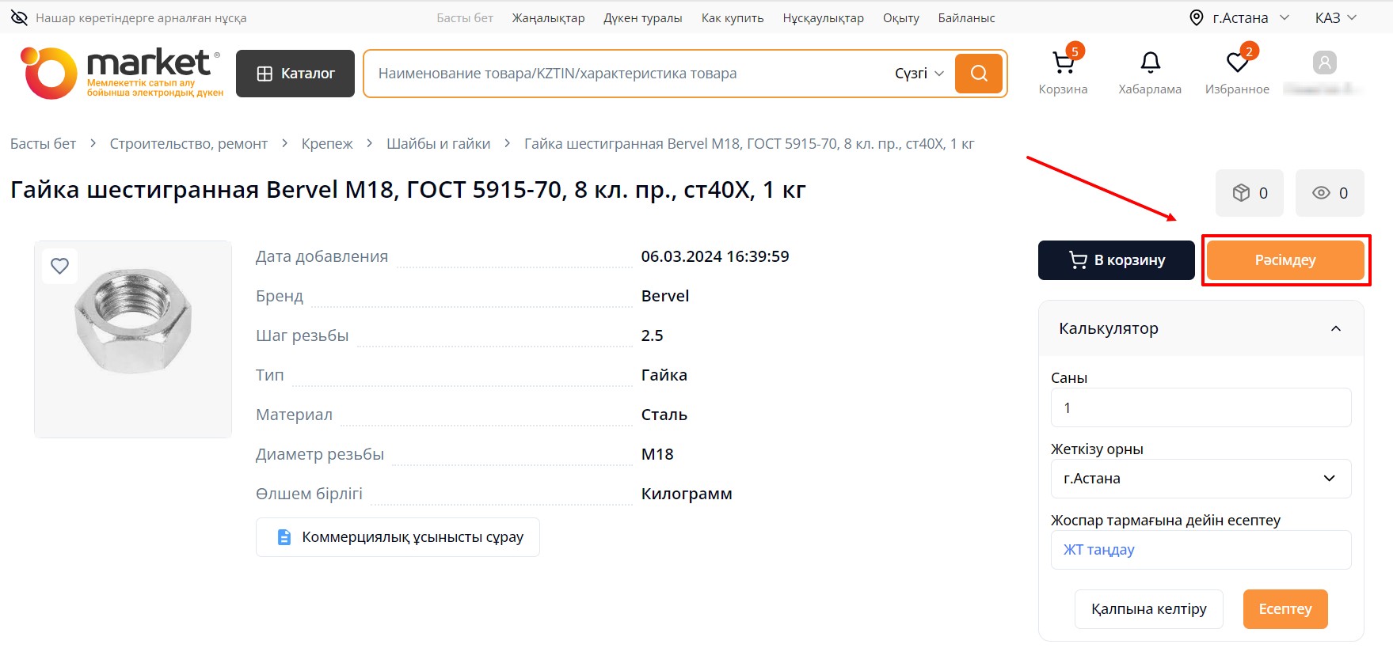Open the Жеткізу орны dropdown
The height and width of the screenshot is (663, 1393).
pyautogui.click(x=1201, y=479)
